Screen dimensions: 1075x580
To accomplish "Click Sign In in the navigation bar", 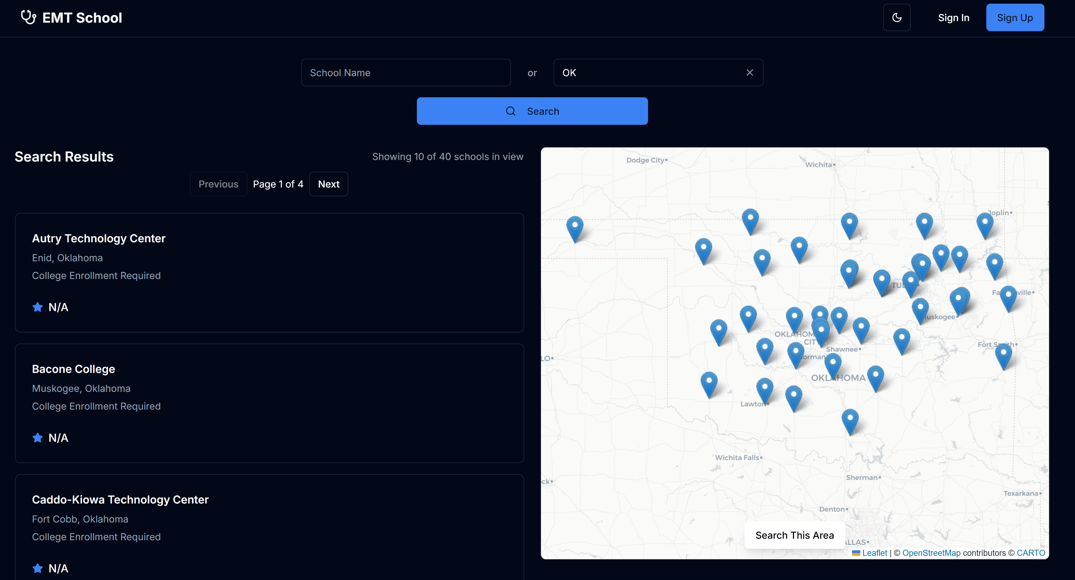I will tap(954, 17).
